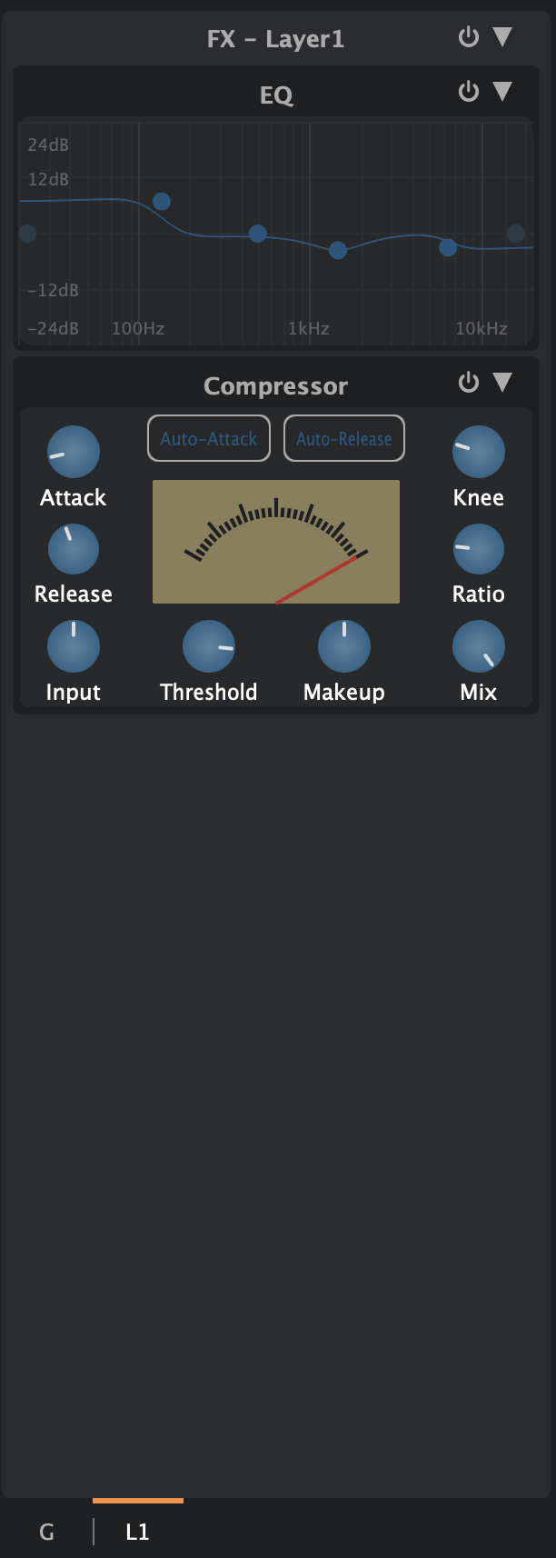
Task: Disable the Compressor using its power icon
Action: [x=468, y=383]
